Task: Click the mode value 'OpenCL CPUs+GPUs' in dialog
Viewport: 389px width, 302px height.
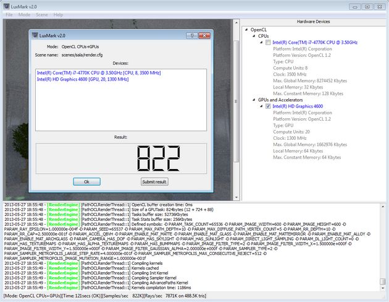Action: point(80,47)
